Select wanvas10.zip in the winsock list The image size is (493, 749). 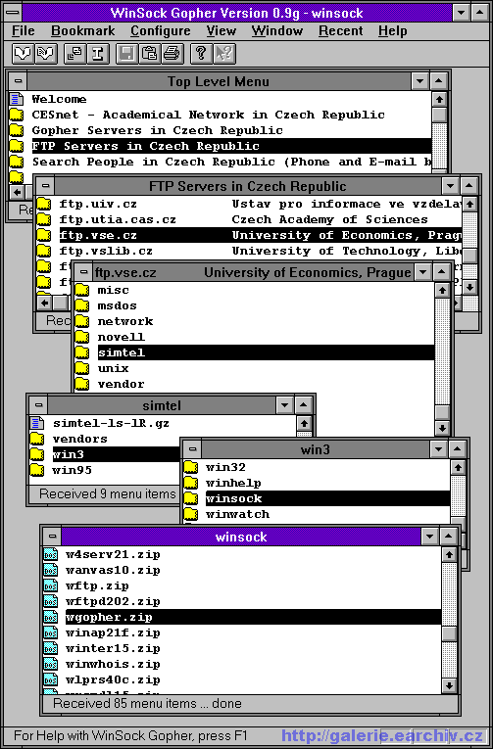pos(113,571)
